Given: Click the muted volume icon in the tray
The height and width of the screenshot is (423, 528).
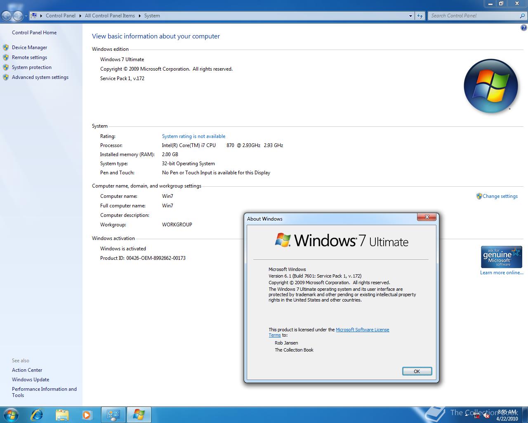Looking at the screenshot, I should (x=486, y=416).
